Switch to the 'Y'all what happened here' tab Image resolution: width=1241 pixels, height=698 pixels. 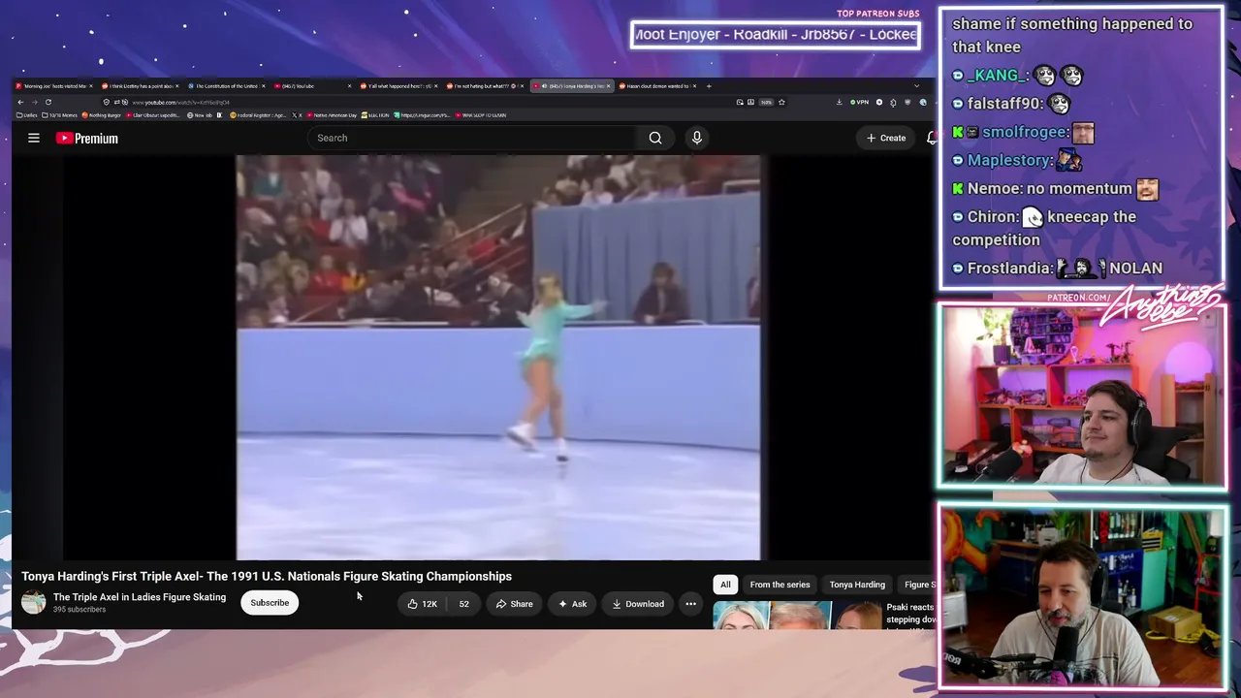pos(399,86)
